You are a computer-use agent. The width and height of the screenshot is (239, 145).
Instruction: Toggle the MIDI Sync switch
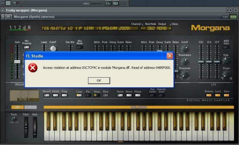226,47
